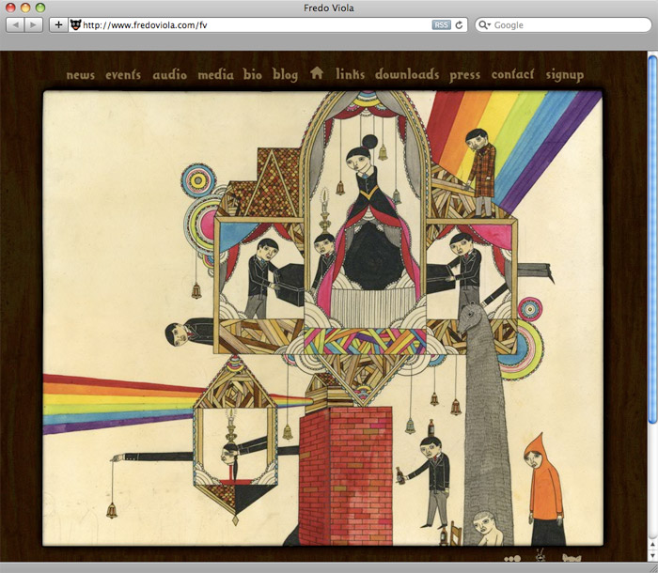
Task: Add bookmark with the plus button
Action: coord(58,24)
